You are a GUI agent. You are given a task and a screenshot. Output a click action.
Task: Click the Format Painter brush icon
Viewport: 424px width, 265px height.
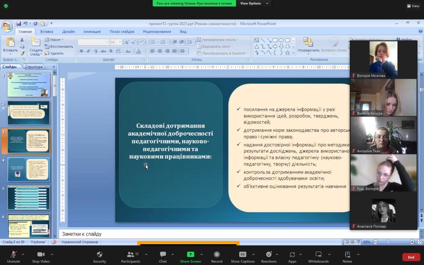tap(22, 53)
